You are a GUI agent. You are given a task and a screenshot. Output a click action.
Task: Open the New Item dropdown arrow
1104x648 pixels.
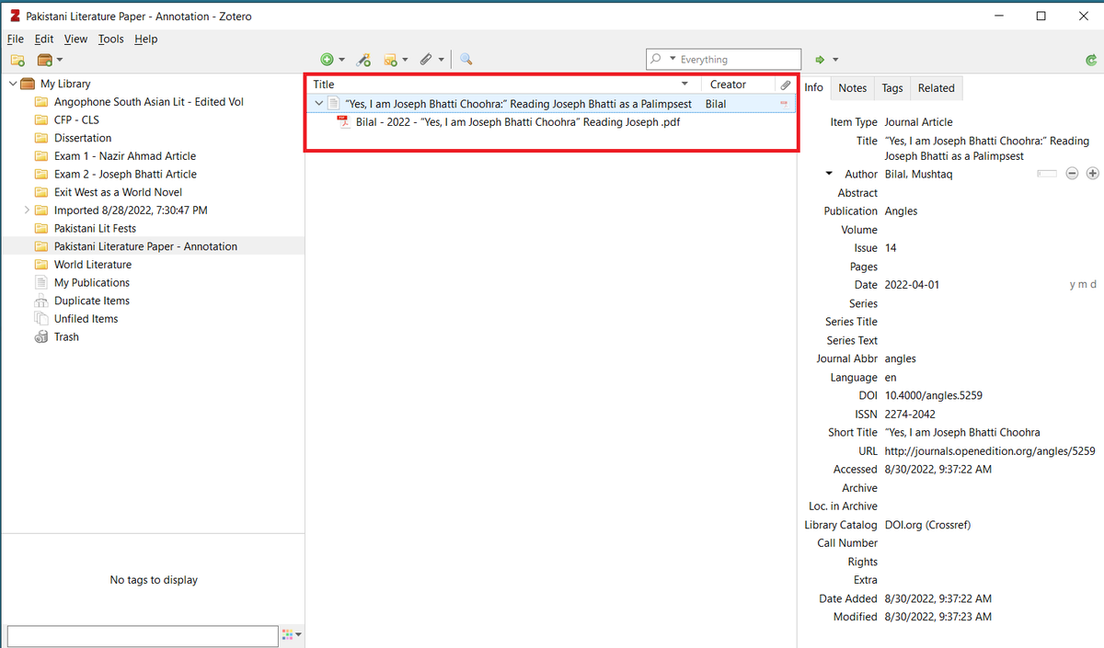[341, 60]
